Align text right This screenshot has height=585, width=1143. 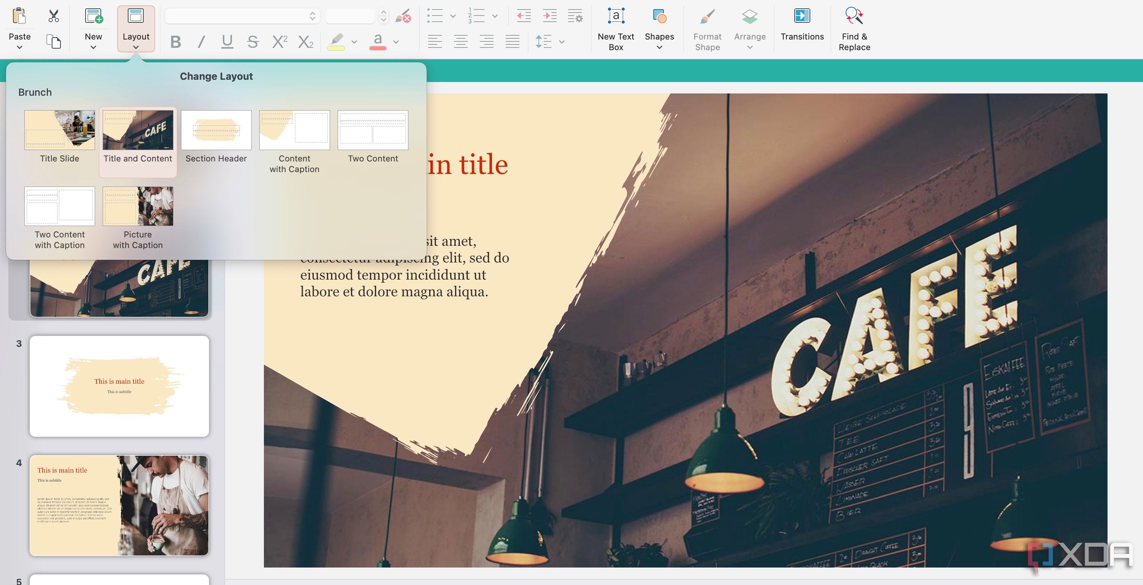point(487,42)
